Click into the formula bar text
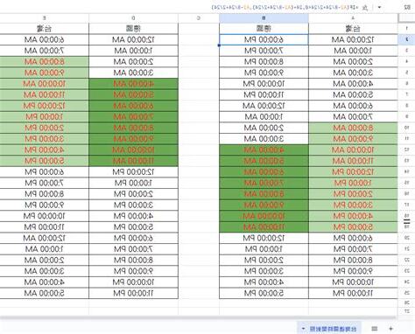This screenshot has width=415, height=334. [285, 7]
